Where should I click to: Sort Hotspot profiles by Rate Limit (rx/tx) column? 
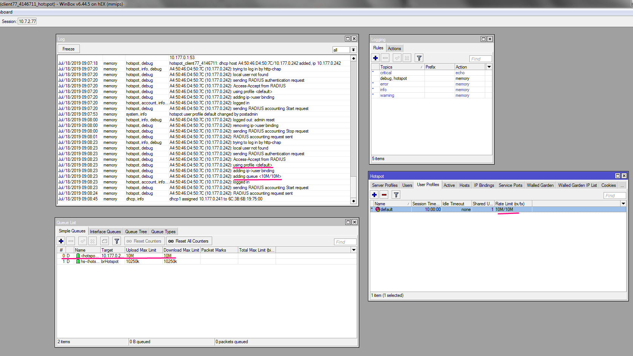[x=513, y=204]
